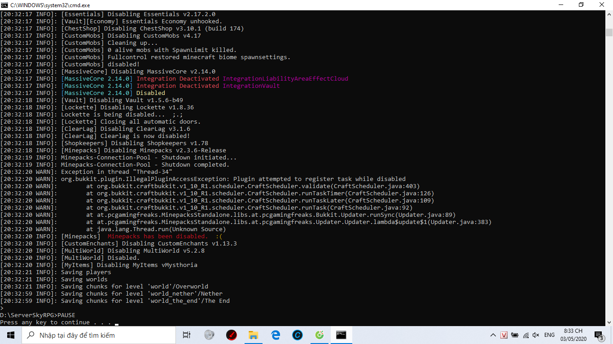Screen dimensions: 613x344
Task: Check the battery status tray icon
Action: (514, 335)
